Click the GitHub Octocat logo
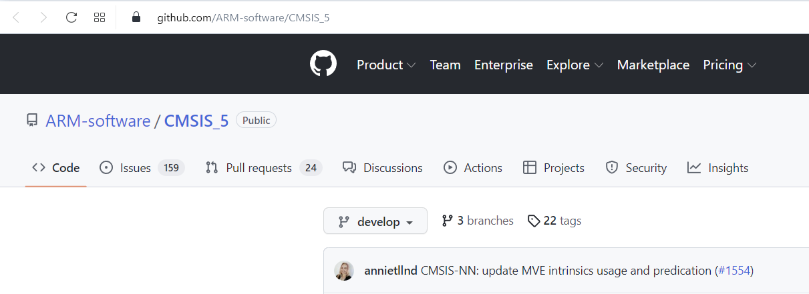 pos(323,64)
